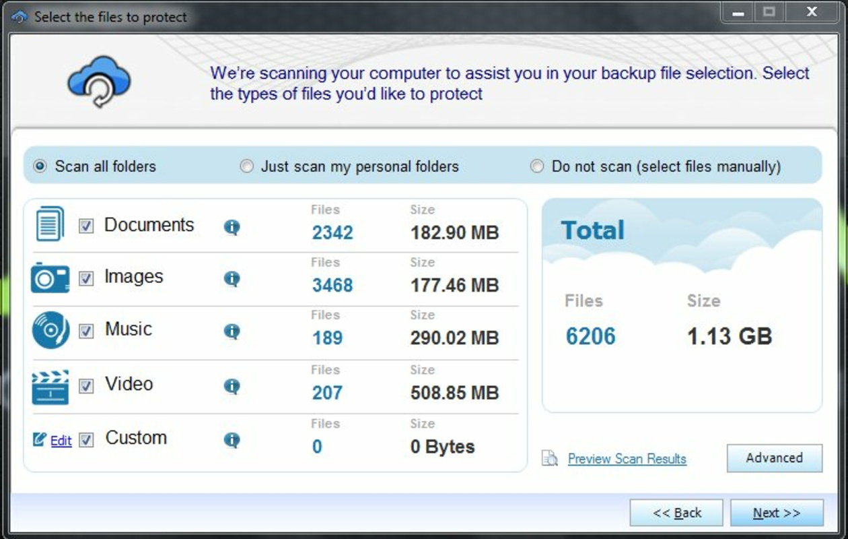Screen dimensions: 848x539
Task: Open the Edit link for Custom
Action: pyautogui.click(x=61, y=441)
